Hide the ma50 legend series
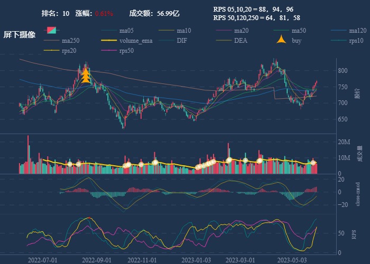The height and width of the screenshot is (264, 370). [x=298, y=31]
